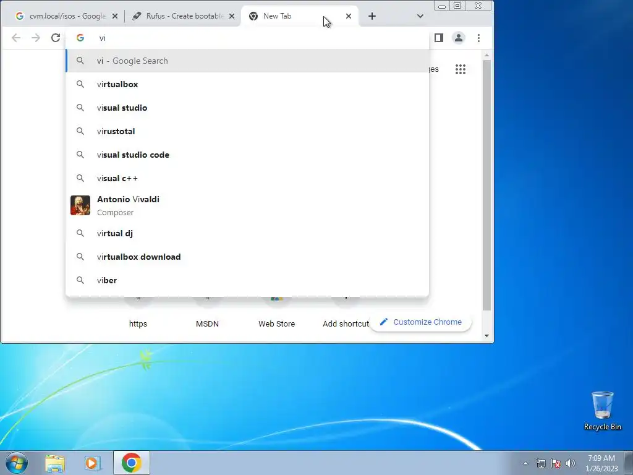The image size is (633, 475).
Task: Open the Antonio Vivaldi Composer suggestion
Action: [247, 205]
